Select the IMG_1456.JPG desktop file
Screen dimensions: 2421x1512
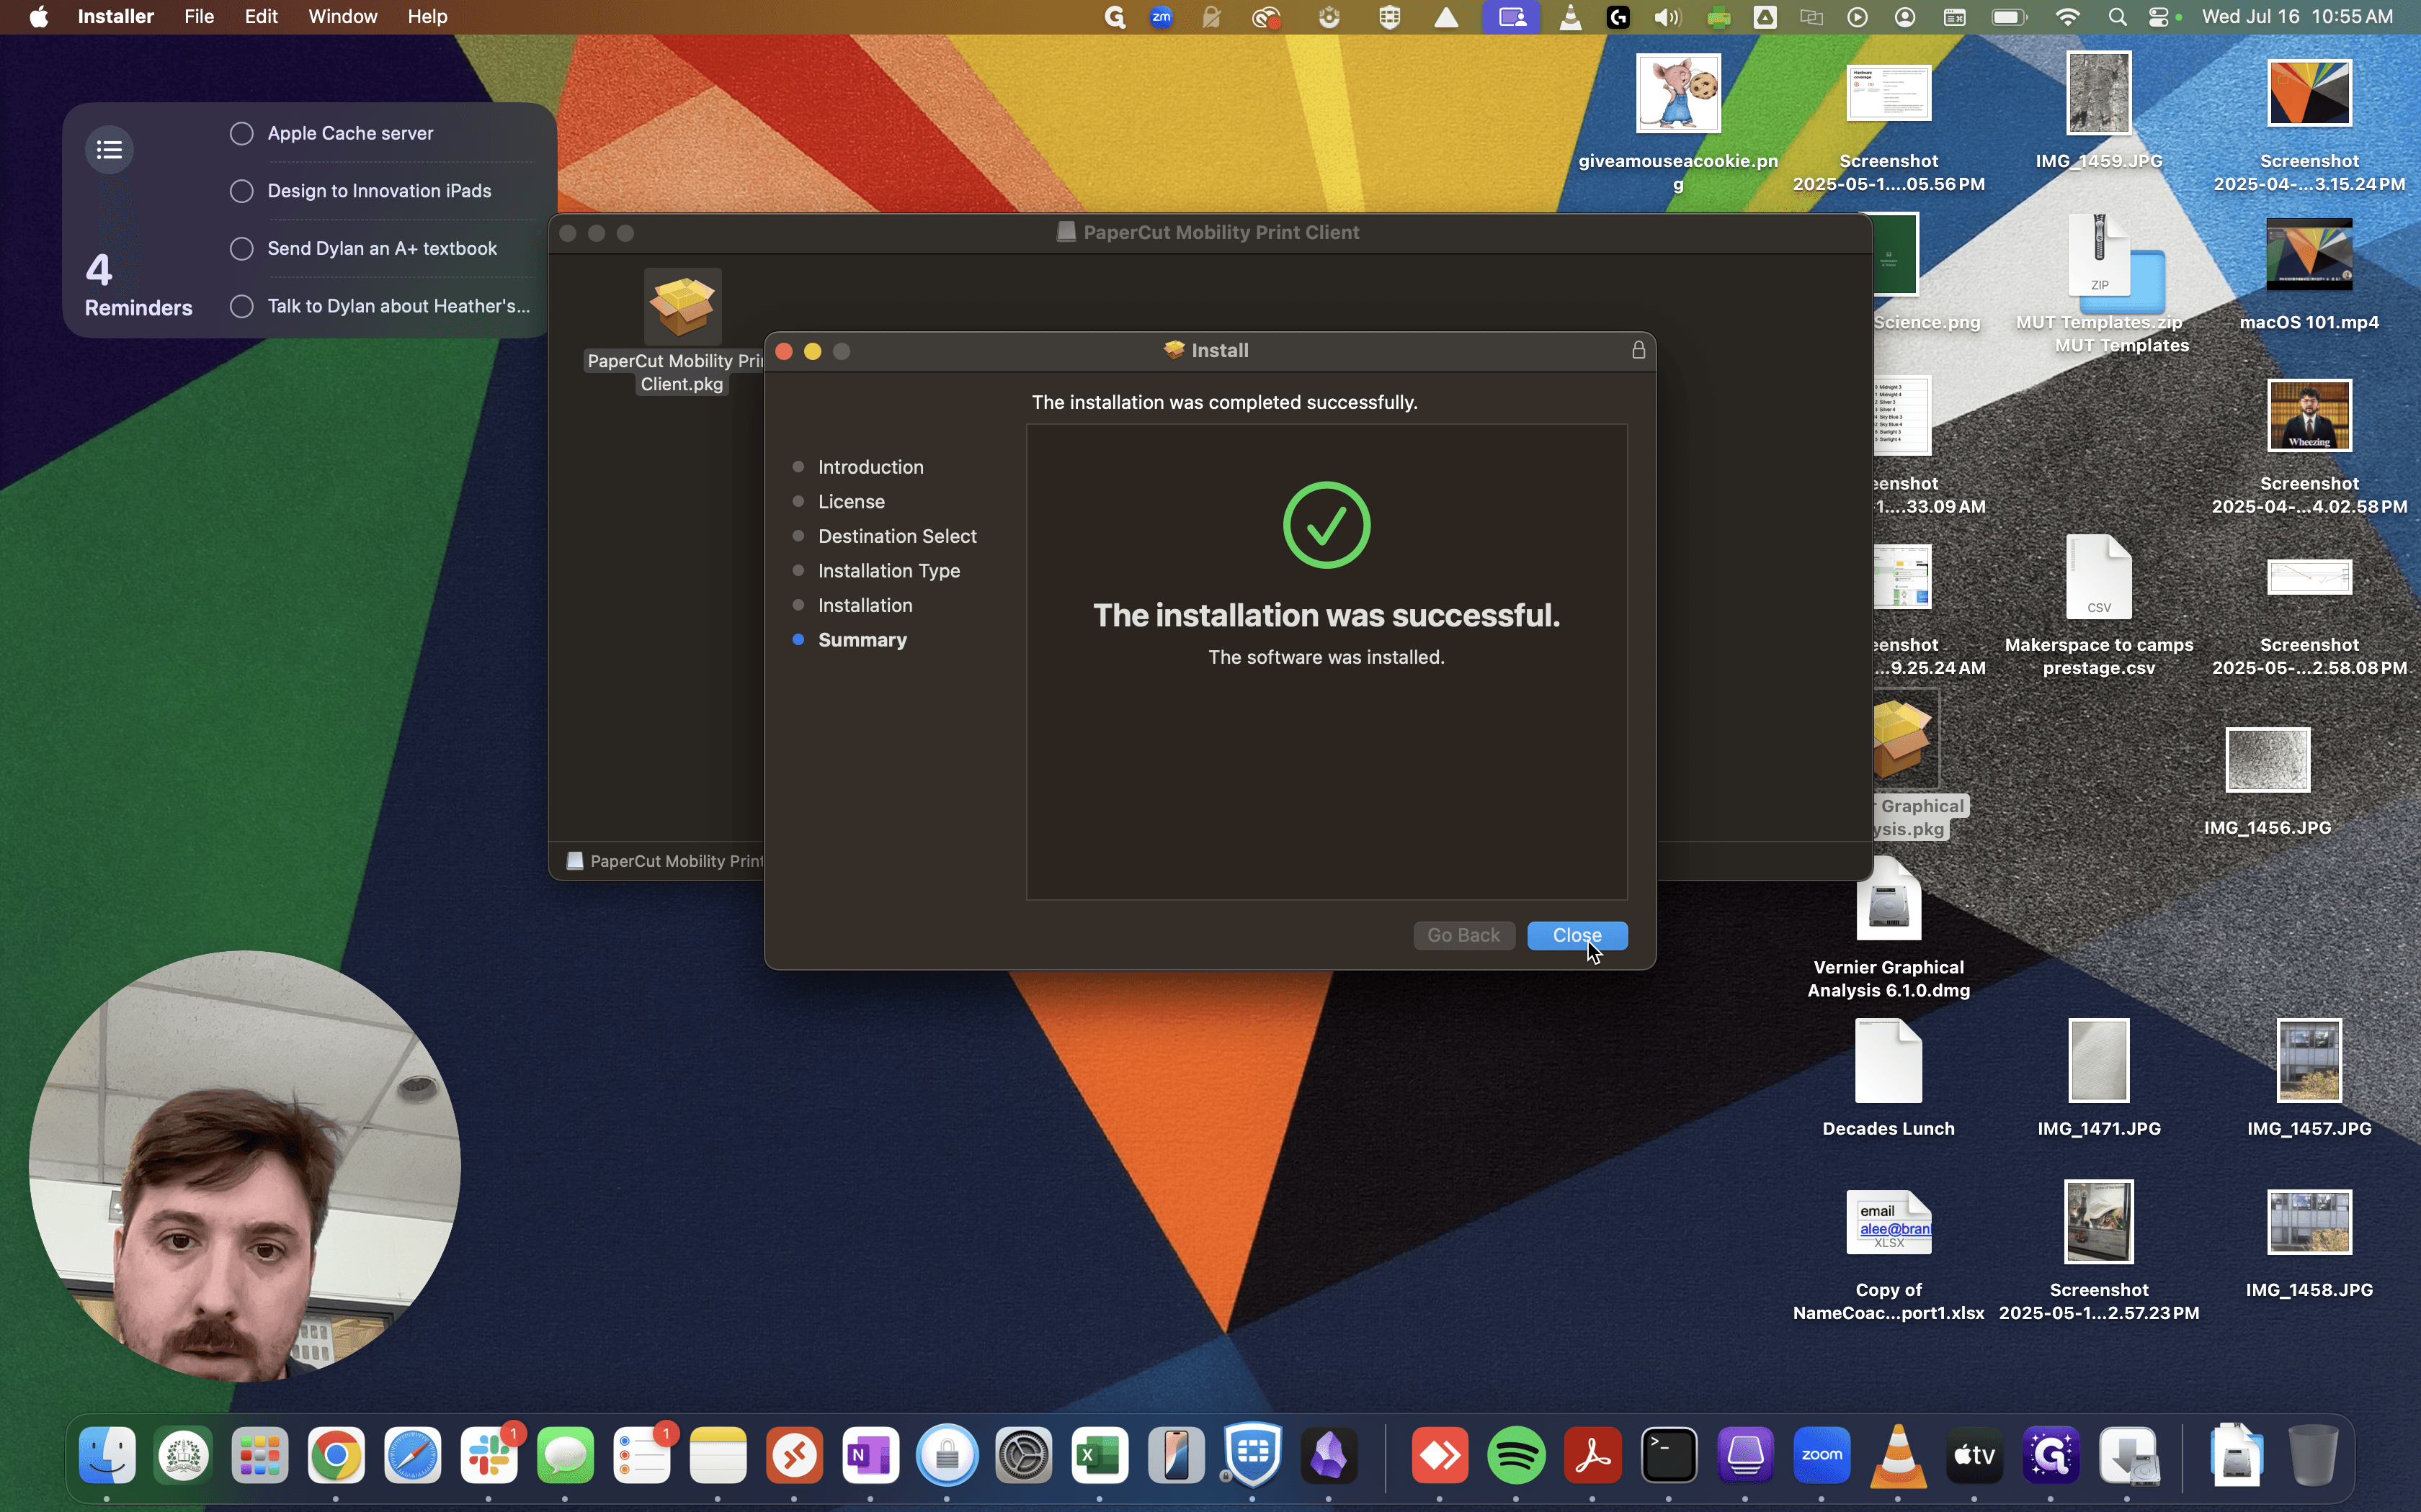pyautogui.click(x=2268, y=760)
